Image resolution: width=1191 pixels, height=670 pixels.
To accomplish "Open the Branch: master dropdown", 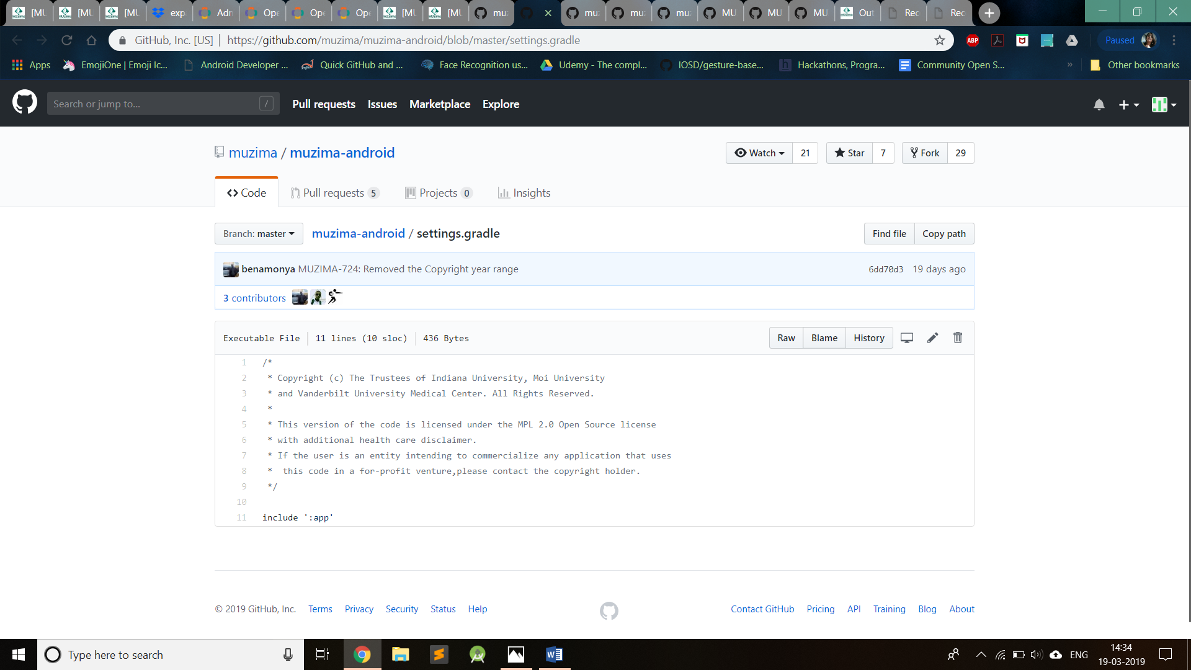I will point(259,234).
